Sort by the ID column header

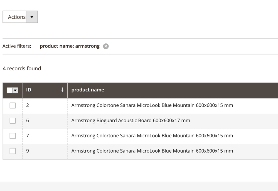click(45, 90)
